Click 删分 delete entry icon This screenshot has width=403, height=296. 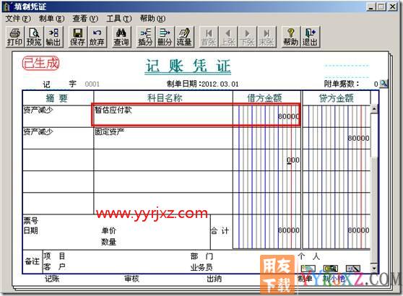coord(165,37)
